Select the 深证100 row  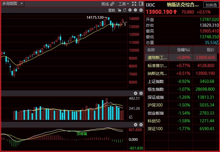tap(181, 128)
